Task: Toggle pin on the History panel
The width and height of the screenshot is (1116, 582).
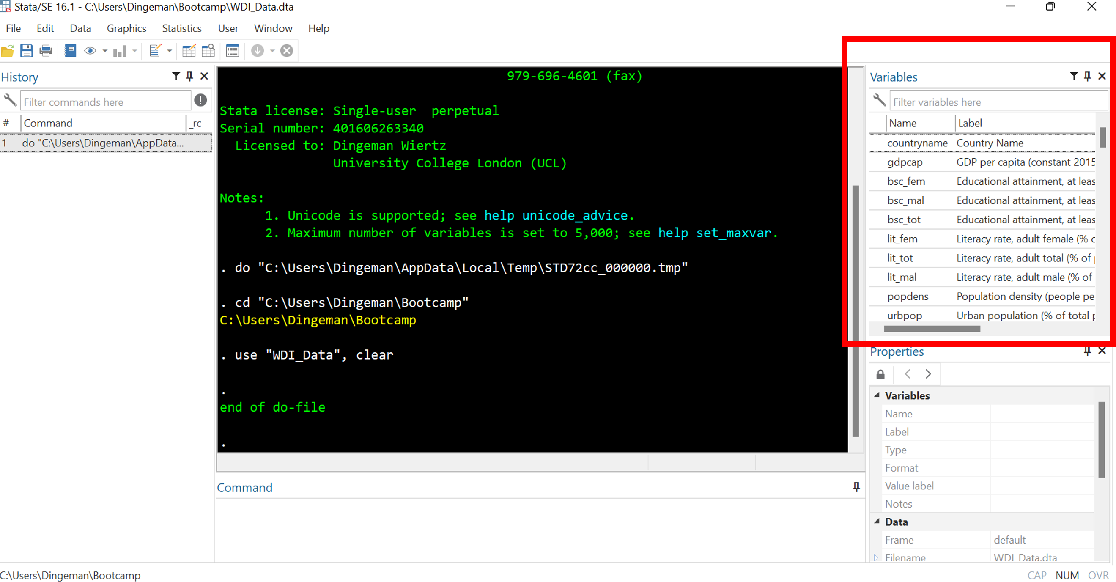Action: click(x=189, y=76)
